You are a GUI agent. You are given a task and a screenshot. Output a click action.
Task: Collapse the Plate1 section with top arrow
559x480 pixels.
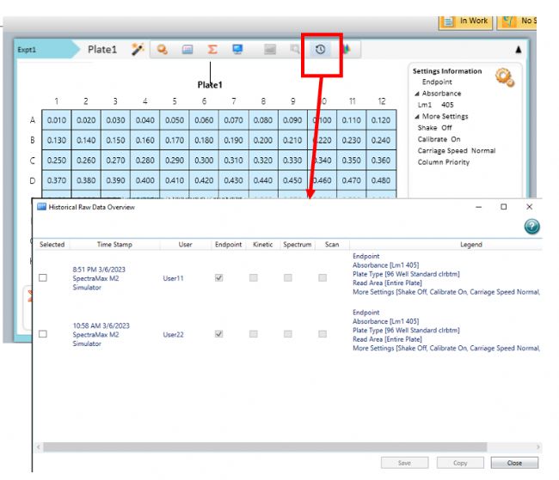point(518,50)
